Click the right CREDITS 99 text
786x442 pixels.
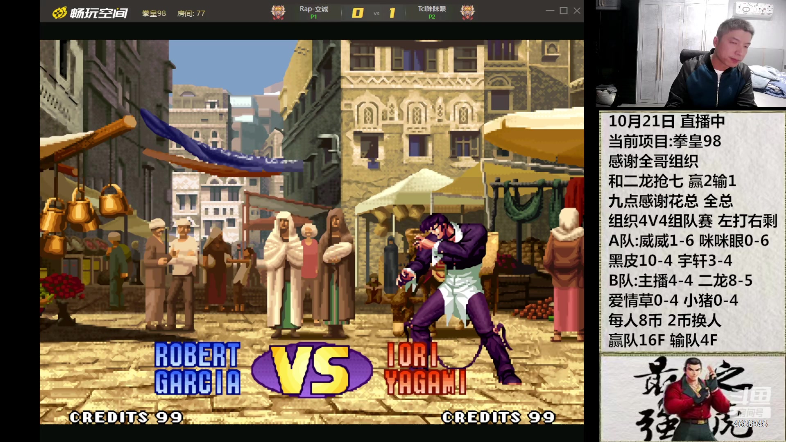498,417
